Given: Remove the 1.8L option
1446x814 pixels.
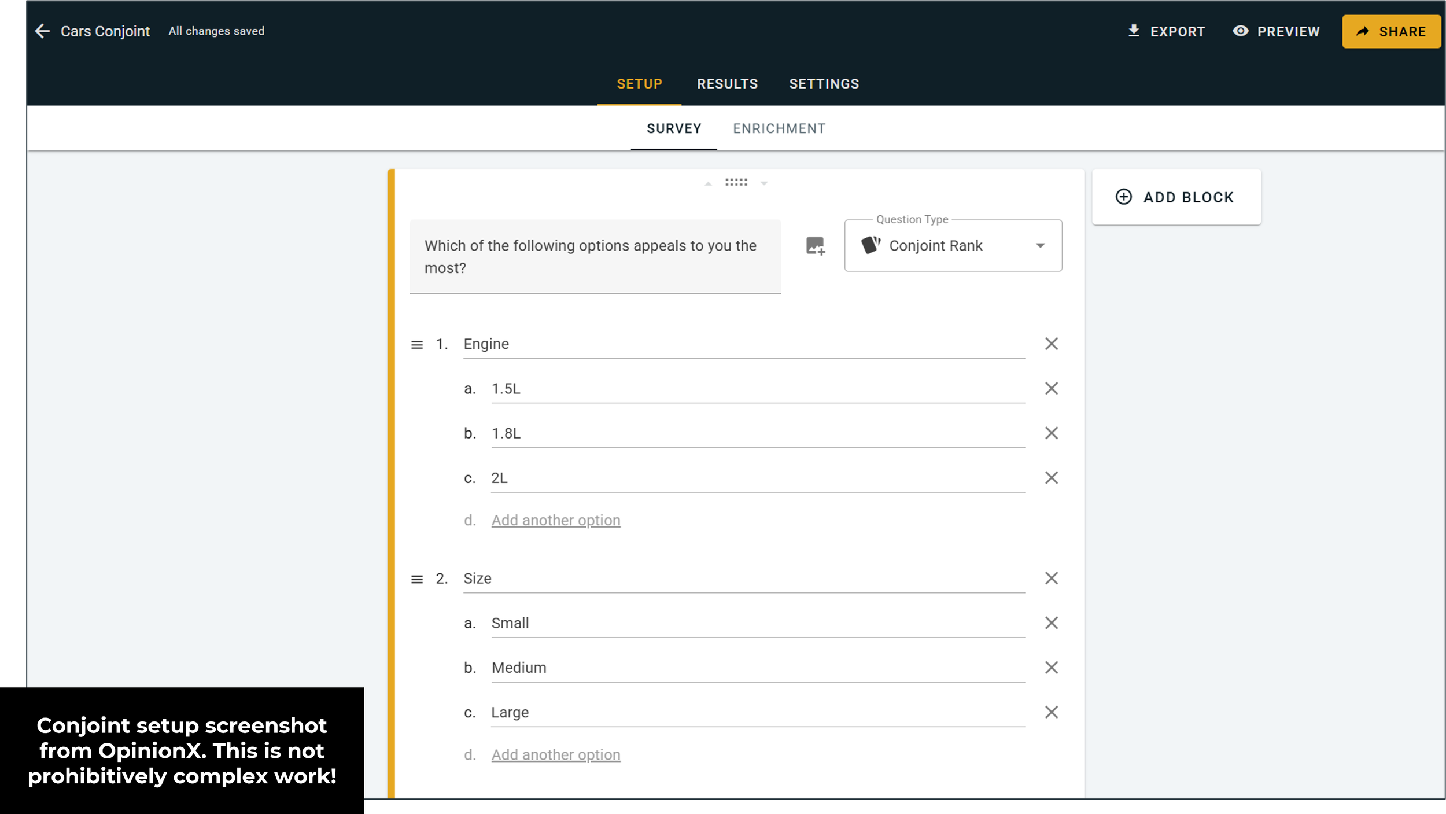Looking at the screenshot, I should coord(1052,433).
